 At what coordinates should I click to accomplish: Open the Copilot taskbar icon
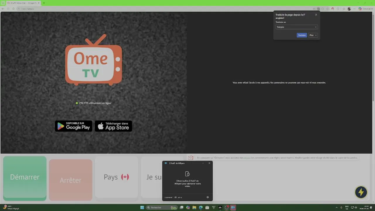[188, 207]
